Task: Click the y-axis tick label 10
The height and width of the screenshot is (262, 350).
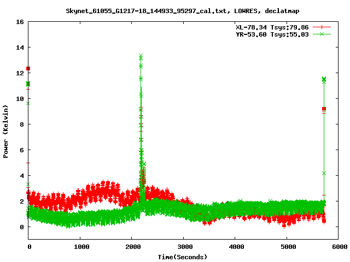Action: (20, 99)
